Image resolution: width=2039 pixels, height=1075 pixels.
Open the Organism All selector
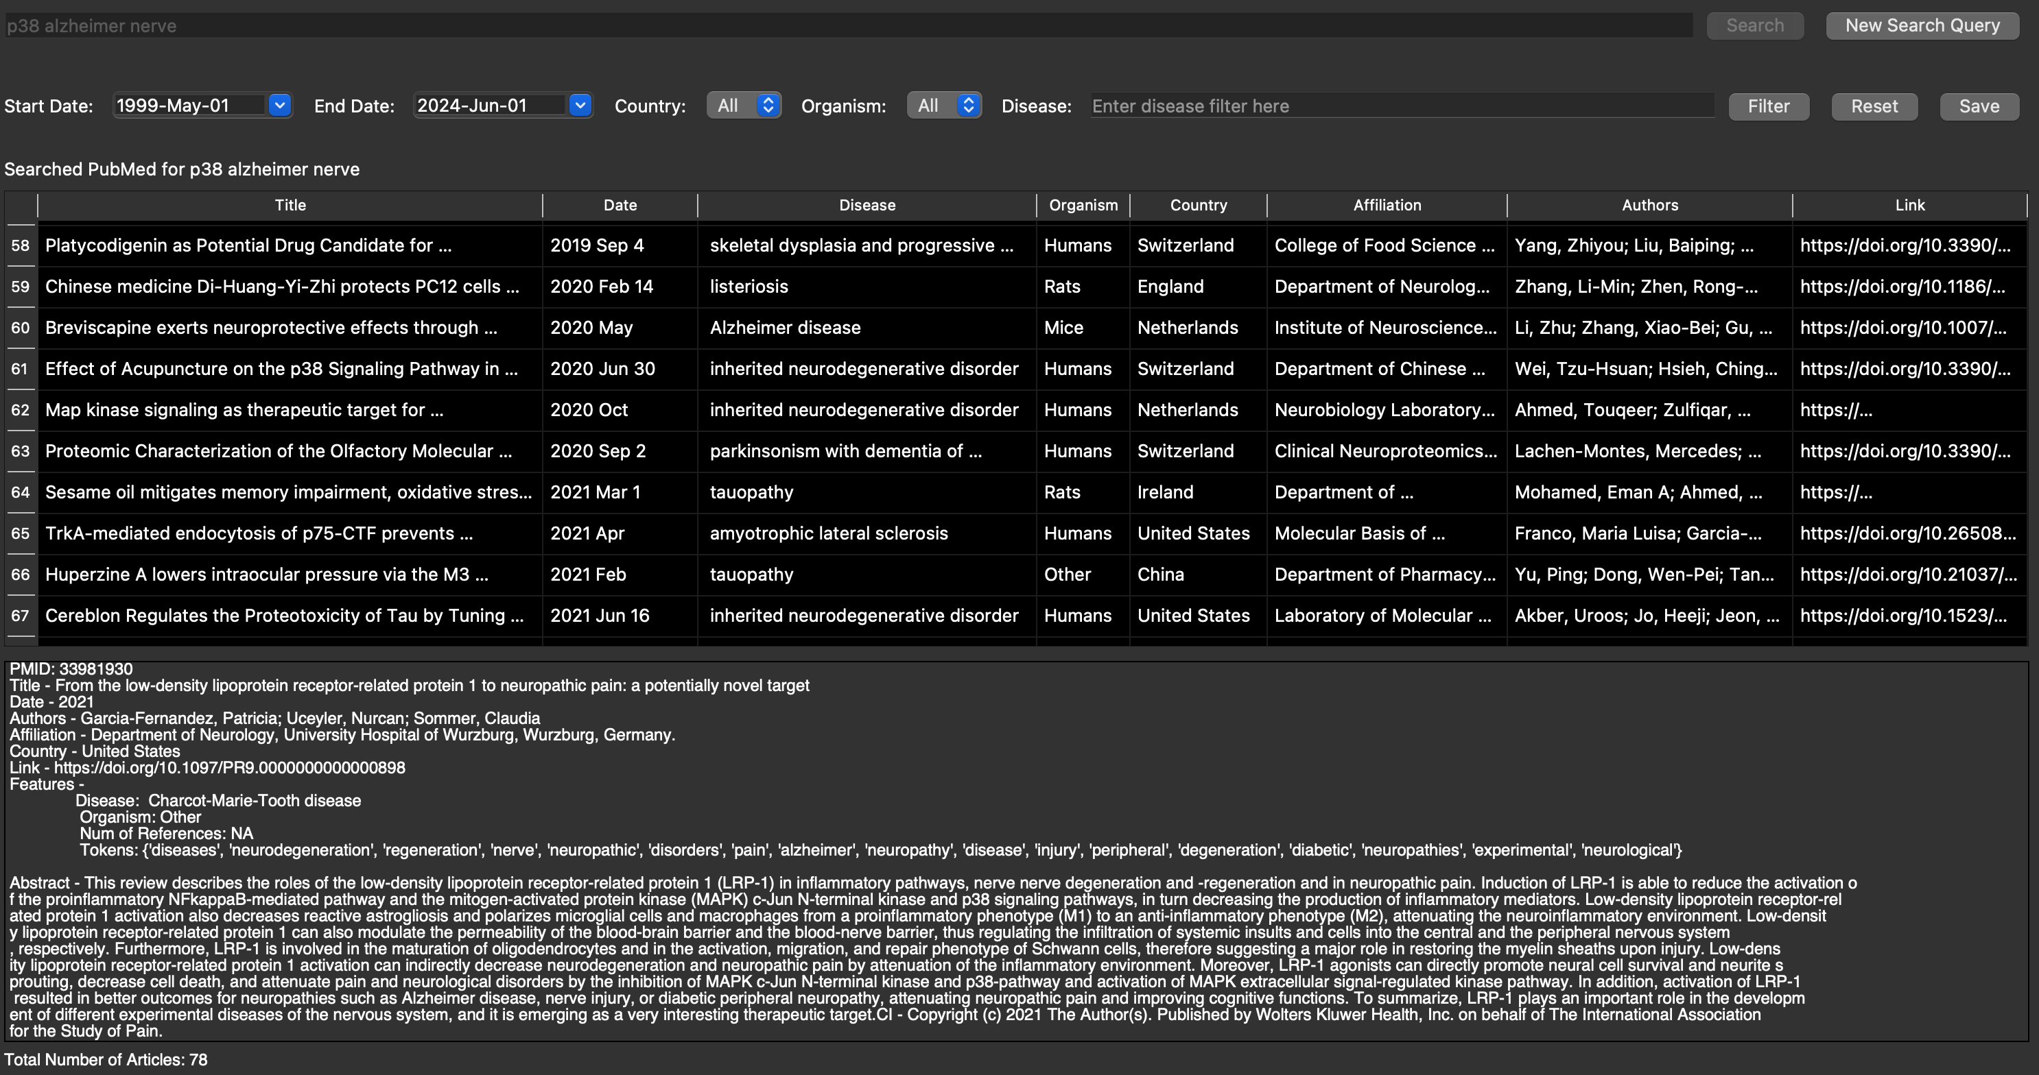click(x=943, y=105)
